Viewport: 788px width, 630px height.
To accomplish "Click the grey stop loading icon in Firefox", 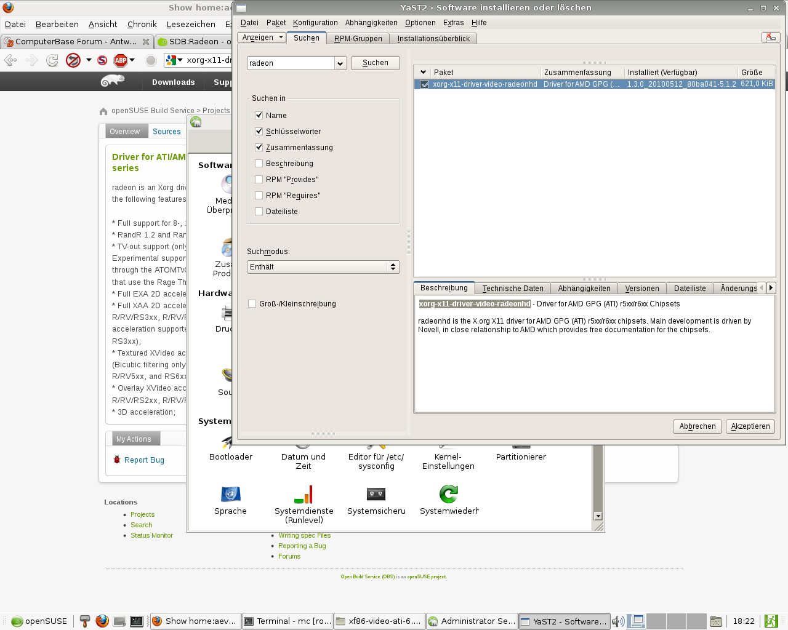I will point(151,60).
